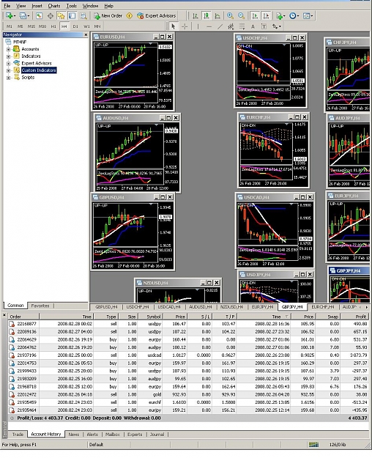
Task: Switch timeframe to M15
Action: 31,26
